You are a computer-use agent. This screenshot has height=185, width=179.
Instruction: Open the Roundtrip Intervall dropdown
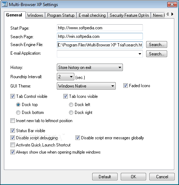(x=65, y=77)
